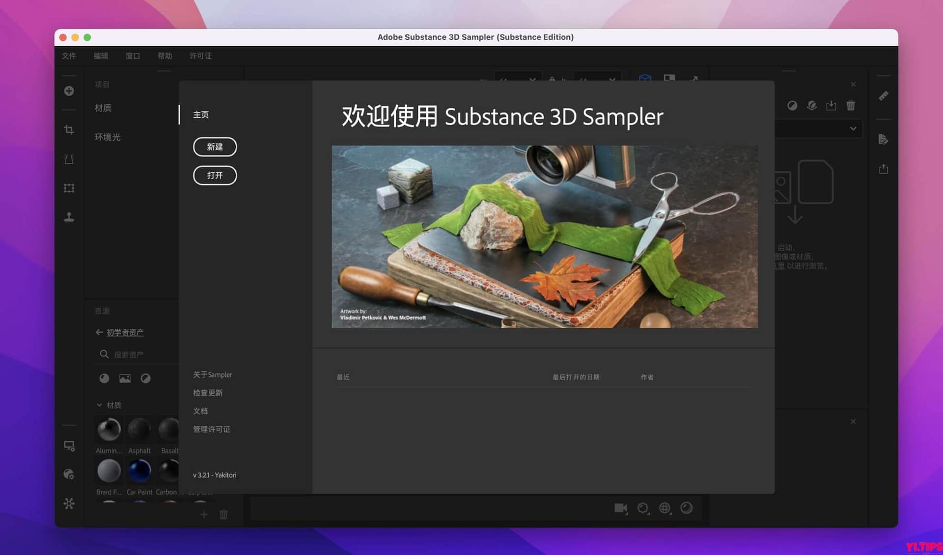943x555 pixels.
Task: Select the Crop tool icon
Action: (x=69, y=130)
